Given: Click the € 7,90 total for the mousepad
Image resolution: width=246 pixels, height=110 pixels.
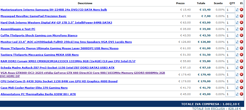Looking at the screenshot, I should [206, 16].
